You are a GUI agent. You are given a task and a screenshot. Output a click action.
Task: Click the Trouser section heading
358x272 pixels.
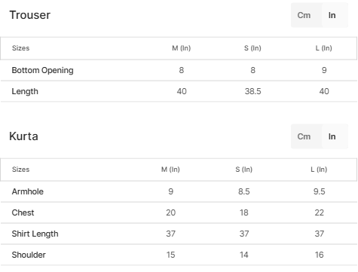tap(30, 15)
